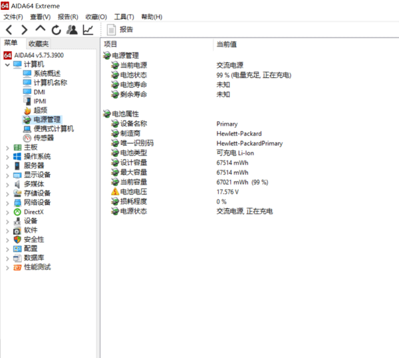Click the 软件 camera-like icon
Screen dimensions: 399x358
[17, 230]
